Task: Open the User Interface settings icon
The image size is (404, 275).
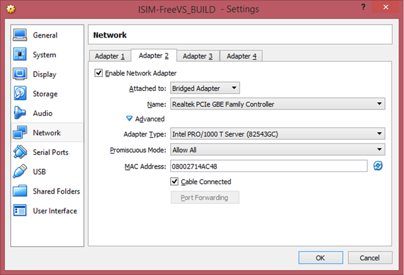Action: tap(20, 211)
